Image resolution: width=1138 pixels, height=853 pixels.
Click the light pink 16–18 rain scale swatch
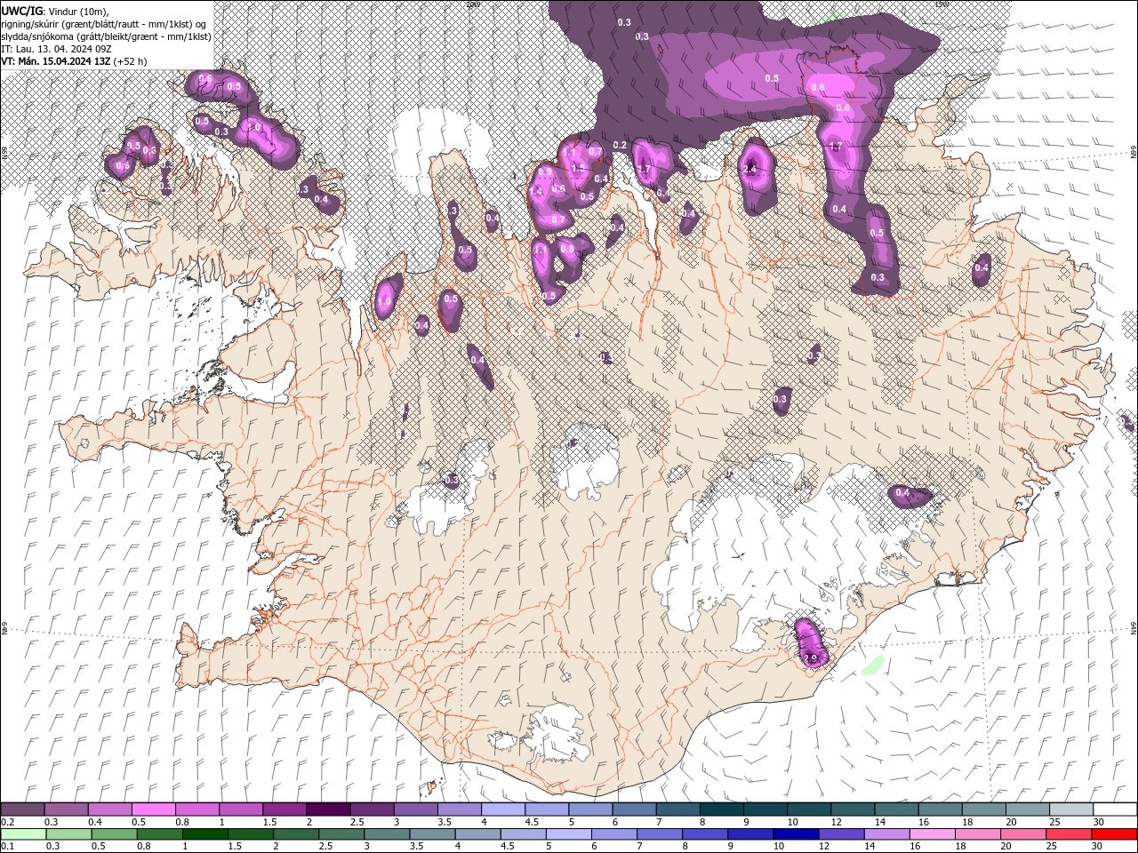931,833
